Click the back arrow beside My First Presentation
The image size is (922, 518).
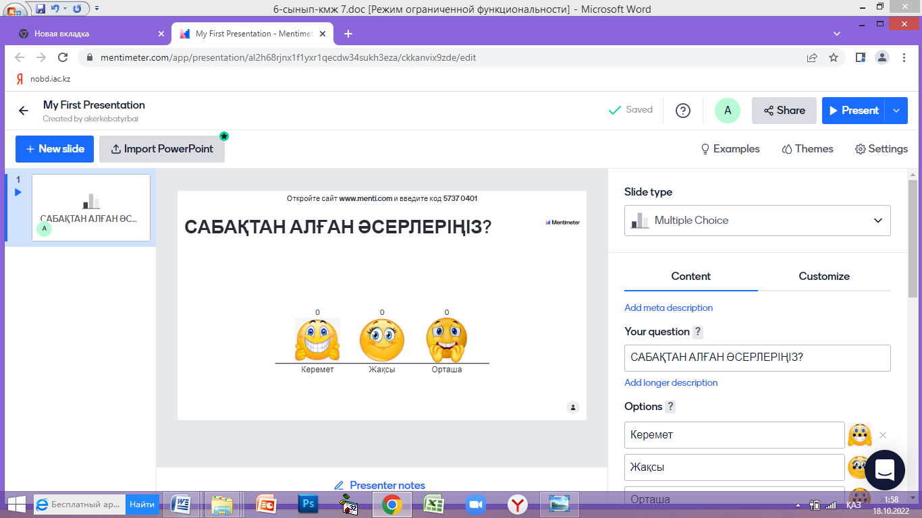(x=24, y=111)
